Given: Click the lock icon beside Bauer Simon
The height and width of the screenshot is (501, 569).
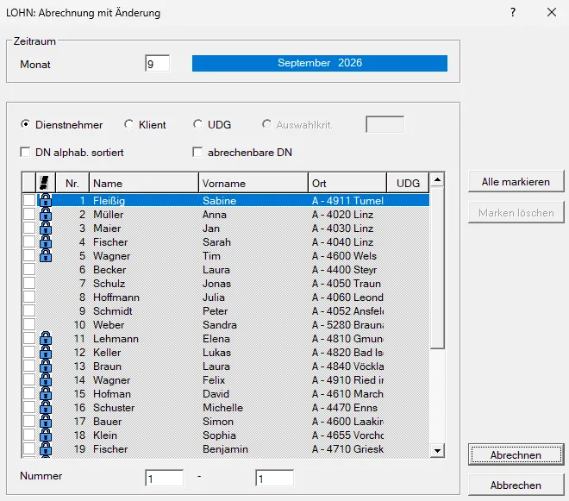Looking at the screenshot, I should point(46,421).
